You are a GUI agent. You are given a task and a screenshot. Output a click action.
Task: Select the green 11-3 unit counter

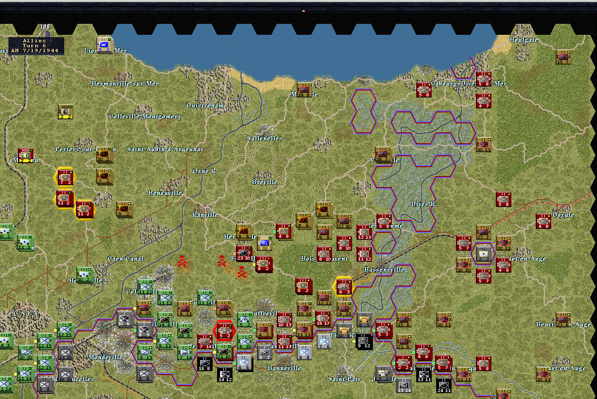pos(25,243)
